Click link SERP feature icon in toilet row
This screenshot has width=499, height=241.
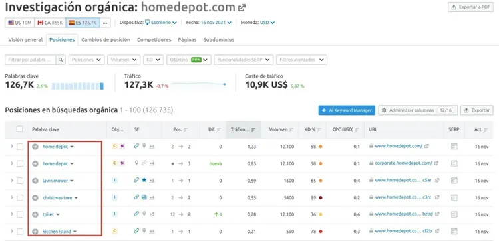point(136,214)
